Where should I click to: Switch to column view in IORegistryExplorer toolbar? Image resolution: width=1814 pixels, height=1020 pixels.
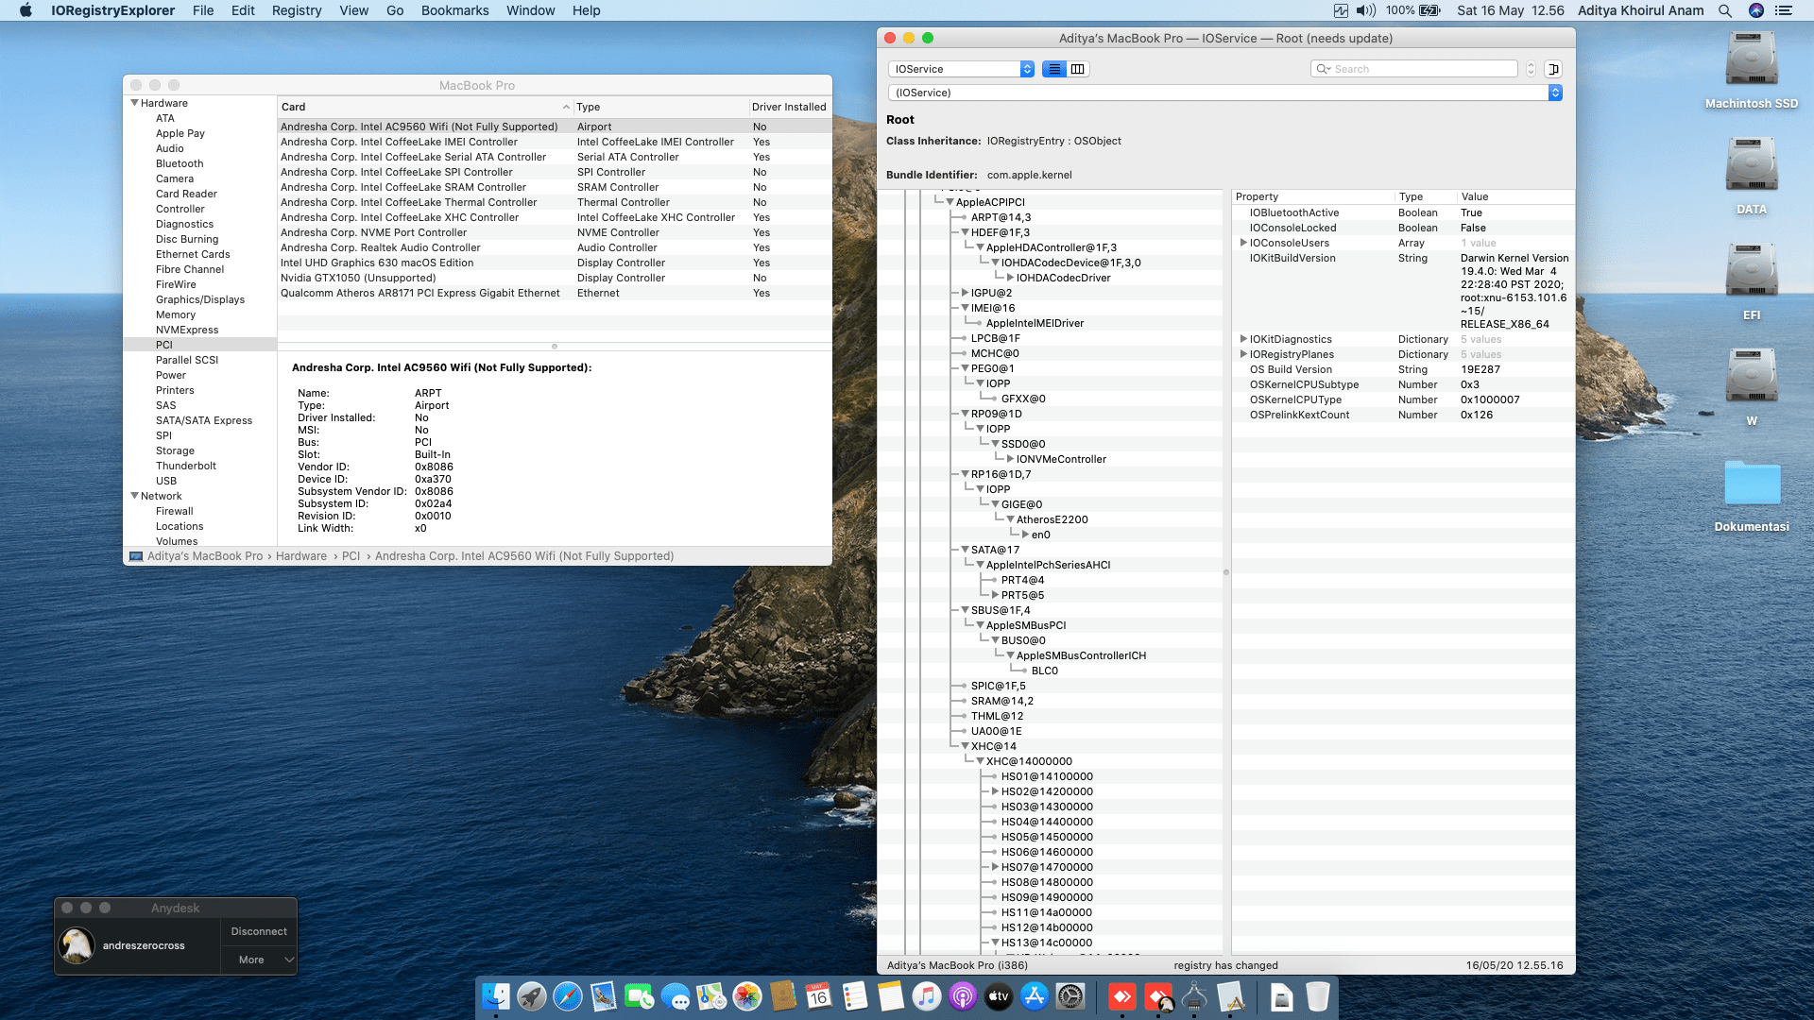pos(1077,69)
